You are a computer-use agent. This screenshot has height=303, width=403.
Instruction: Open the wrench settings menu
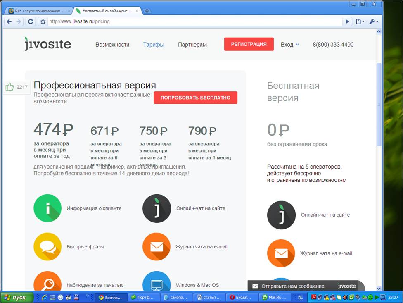[x=374, y=21]
